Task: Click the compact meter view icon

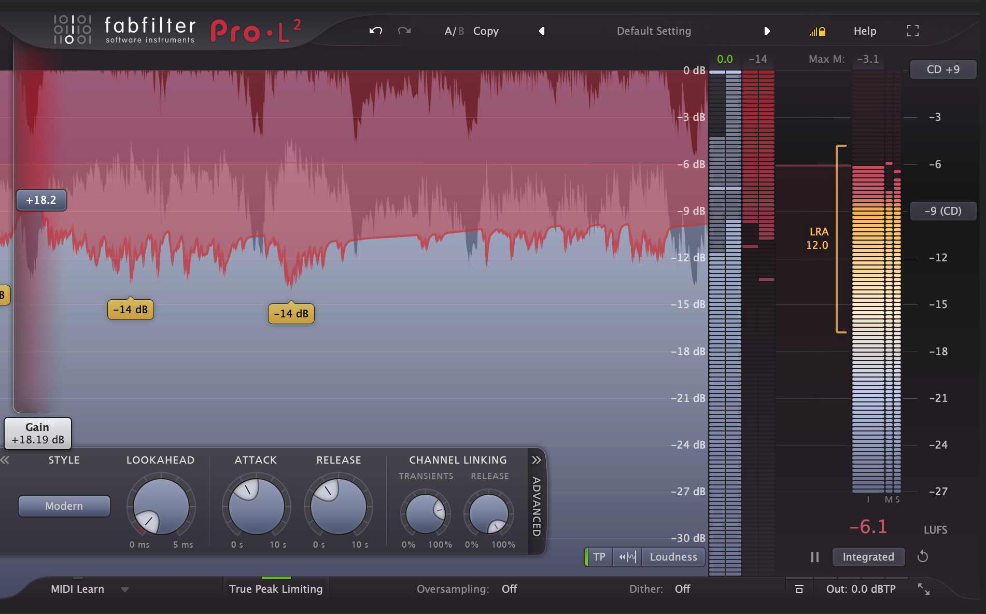Action: pyautogui.click(x=799, y=589)
